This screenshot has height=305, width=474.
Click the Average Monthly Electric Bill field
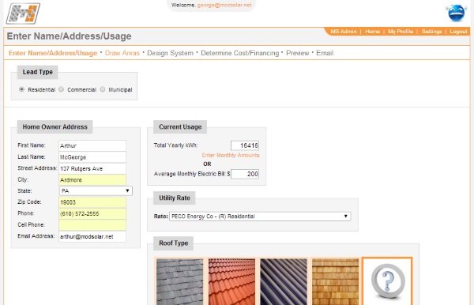[x=245, y=174]
